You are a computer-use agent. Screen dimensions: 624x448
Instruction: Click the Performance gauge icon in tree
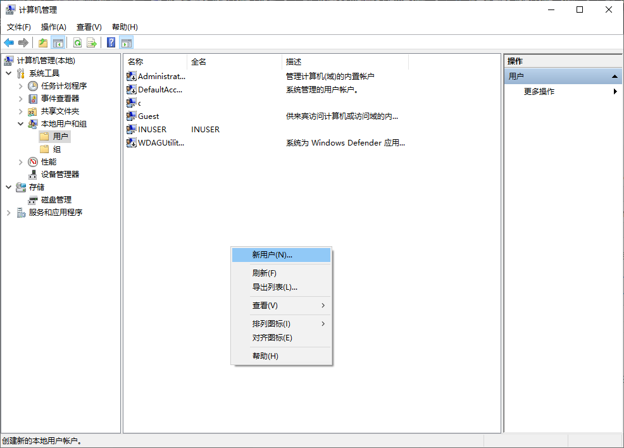[x=33, y=162]
